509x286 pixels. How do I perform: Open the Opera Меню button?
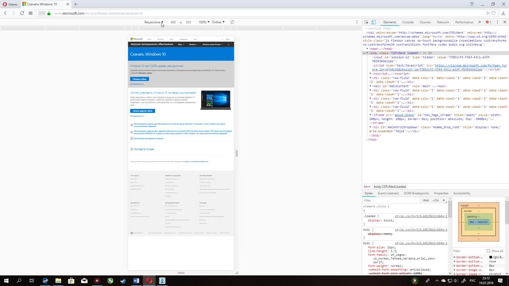[10, 4]
